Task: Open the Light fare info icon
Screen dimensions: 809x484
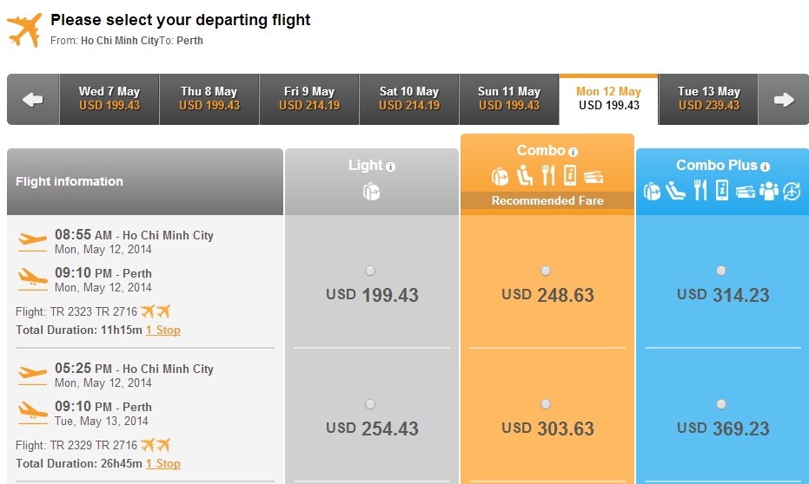Action: [x=390, y=167]
